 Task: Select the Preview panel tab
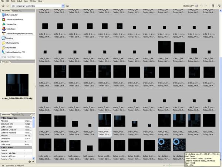tap(5, 62)
